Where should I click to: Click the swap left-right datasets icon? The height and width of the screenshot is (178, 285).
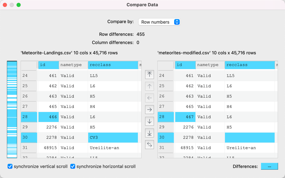(x=150, y=145)
